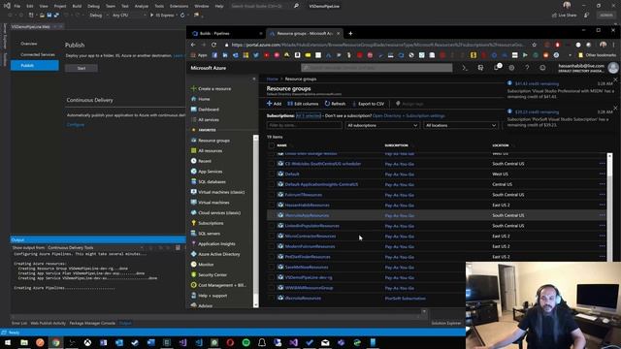
Task: Open the All subscriptions dropdown
Action: (x=382, y=125)
